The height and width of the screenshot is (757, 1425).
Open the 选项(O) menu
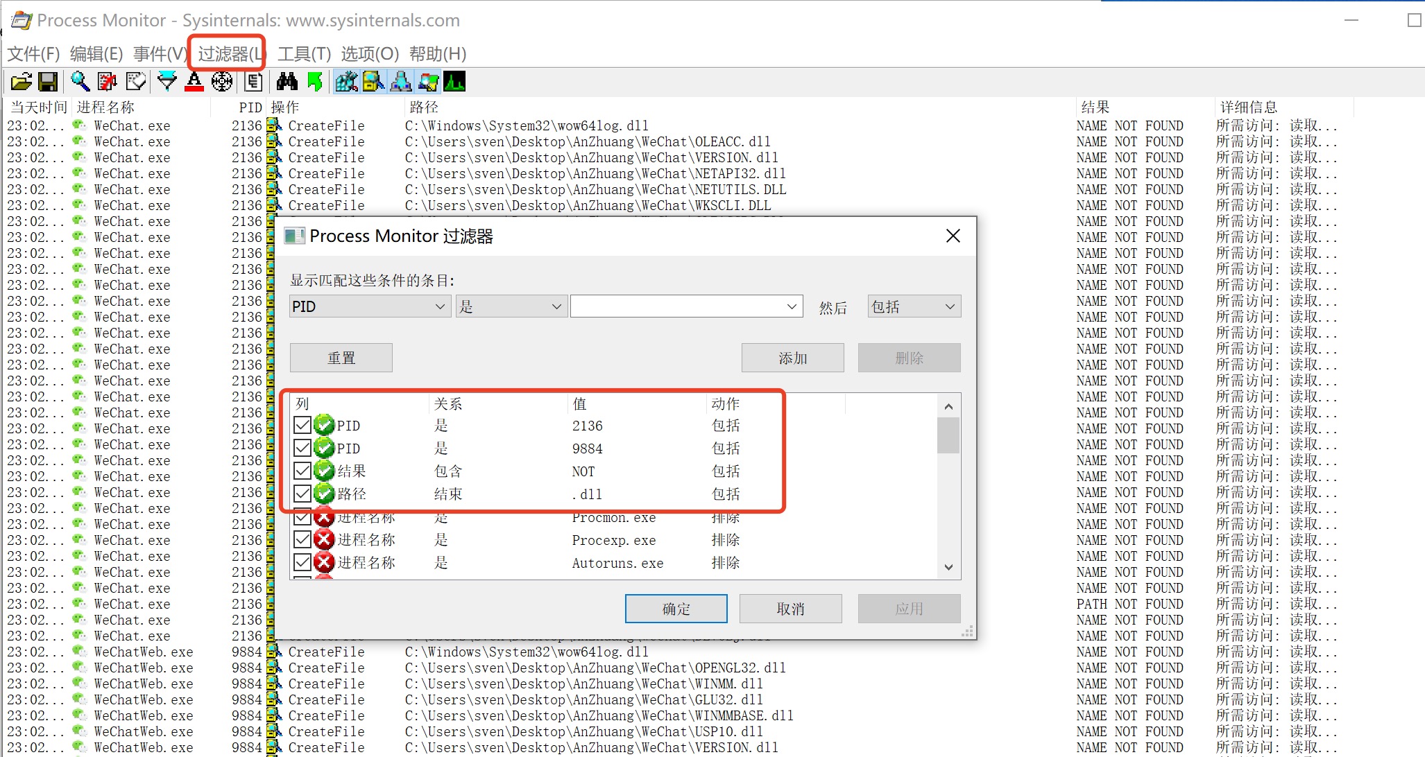pos(370,53)
